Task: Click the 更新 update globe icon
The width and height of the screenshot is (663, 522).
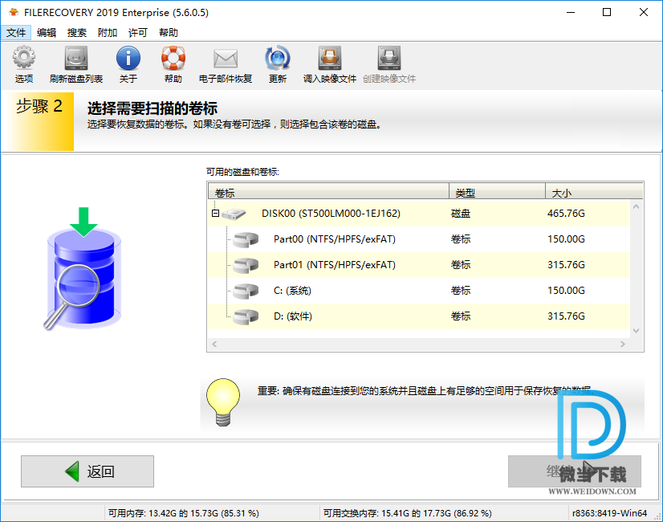Action: tap(278, 58)
